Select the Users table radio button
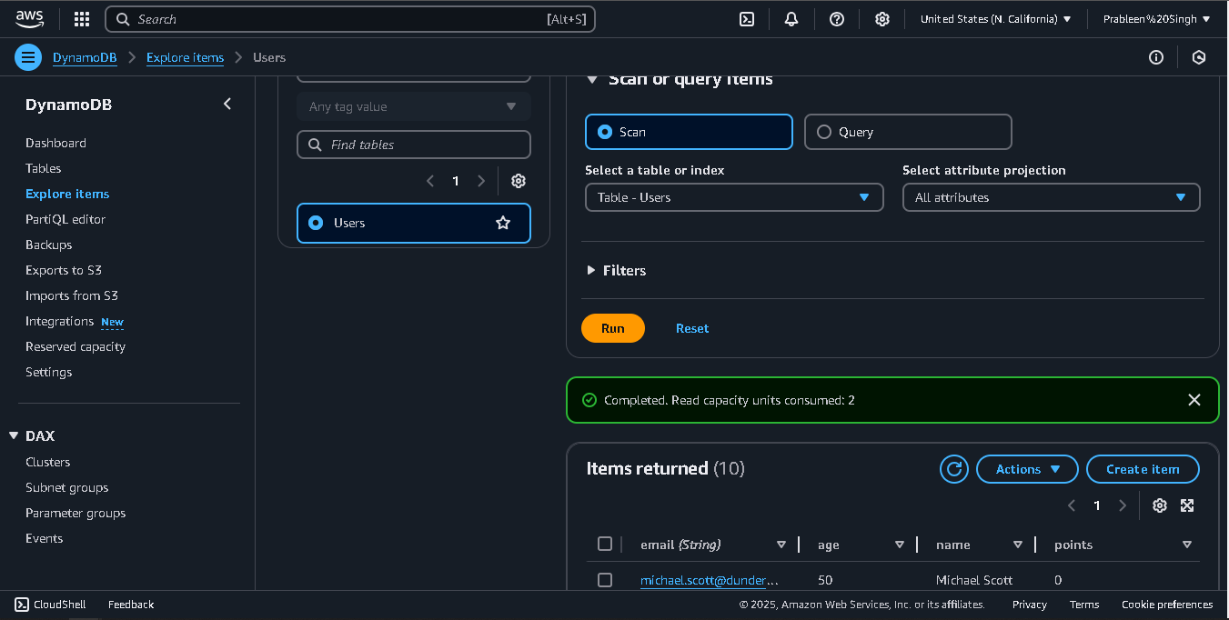Screen dimensions: 1229x620 coord(316,223)
